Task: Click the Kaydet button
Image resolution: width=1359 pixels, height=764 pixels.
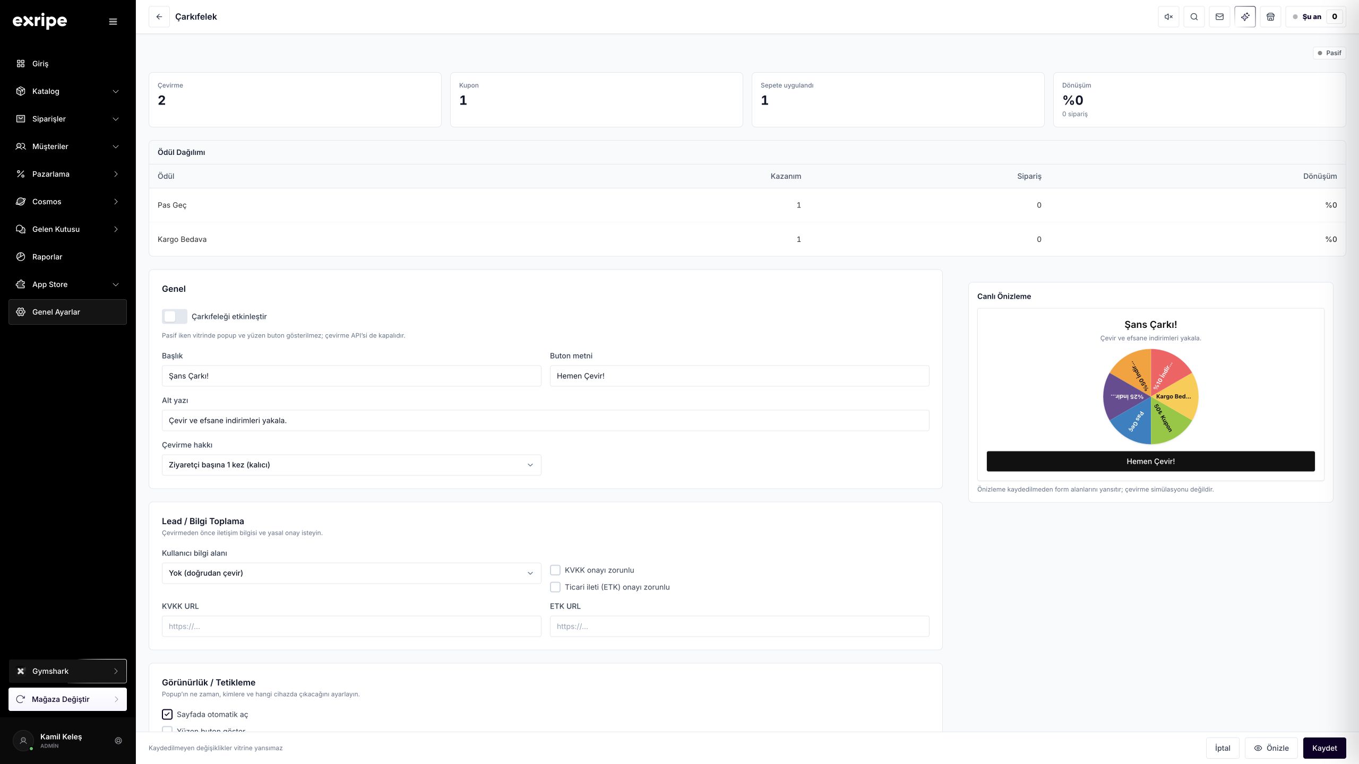Action: 1324,748
